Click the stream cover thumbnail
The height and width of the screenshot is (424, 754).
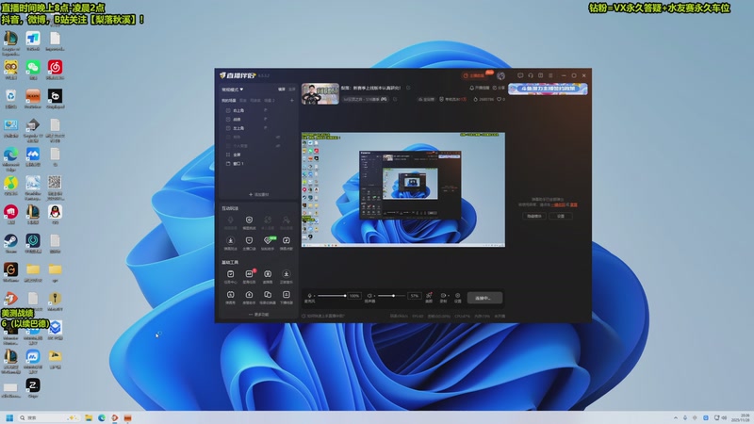pyautogui.click(x=320, y=93)
